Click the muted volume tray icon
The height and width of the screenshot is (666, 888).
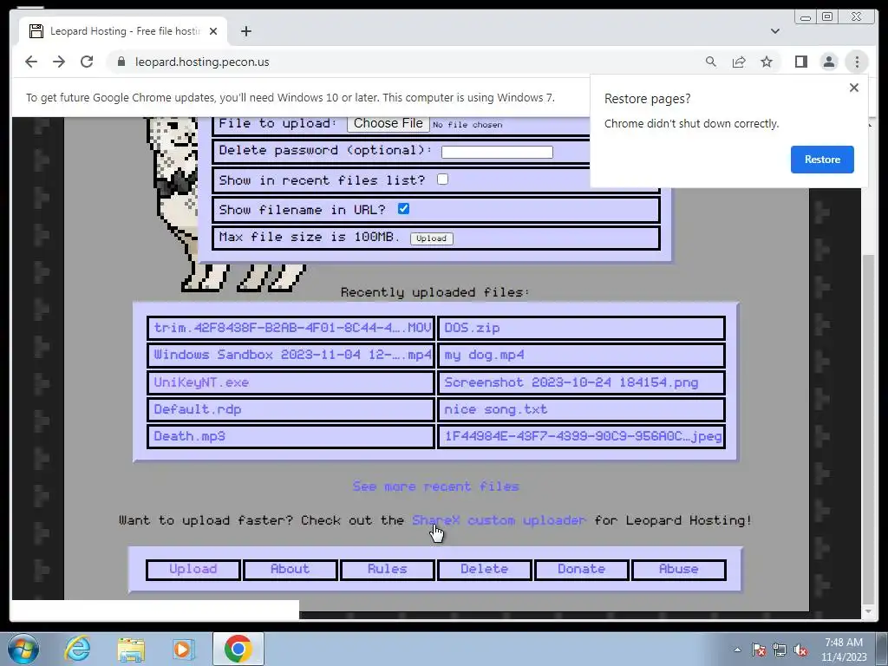[800, 650]
